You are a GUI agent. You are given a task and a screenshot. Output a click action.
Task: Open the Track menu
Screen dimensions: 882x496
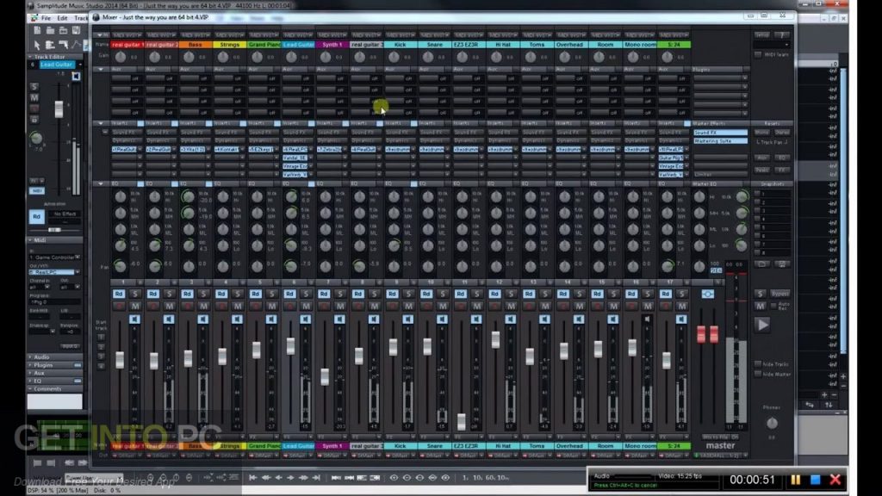(81, 18)
